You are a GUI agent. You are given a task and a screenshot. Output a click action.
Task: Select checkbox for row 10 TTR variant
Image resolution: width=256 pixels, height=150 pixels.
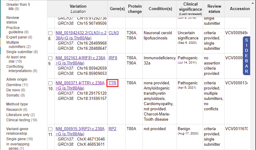point(50,83)
